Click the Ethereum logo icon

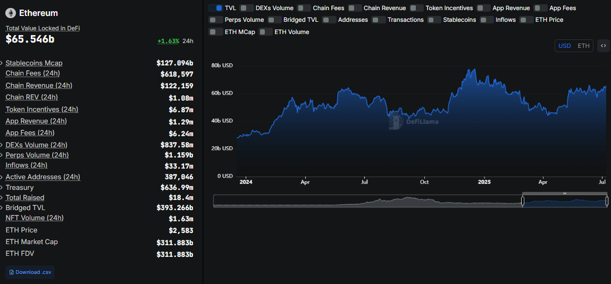coord(11,13)
